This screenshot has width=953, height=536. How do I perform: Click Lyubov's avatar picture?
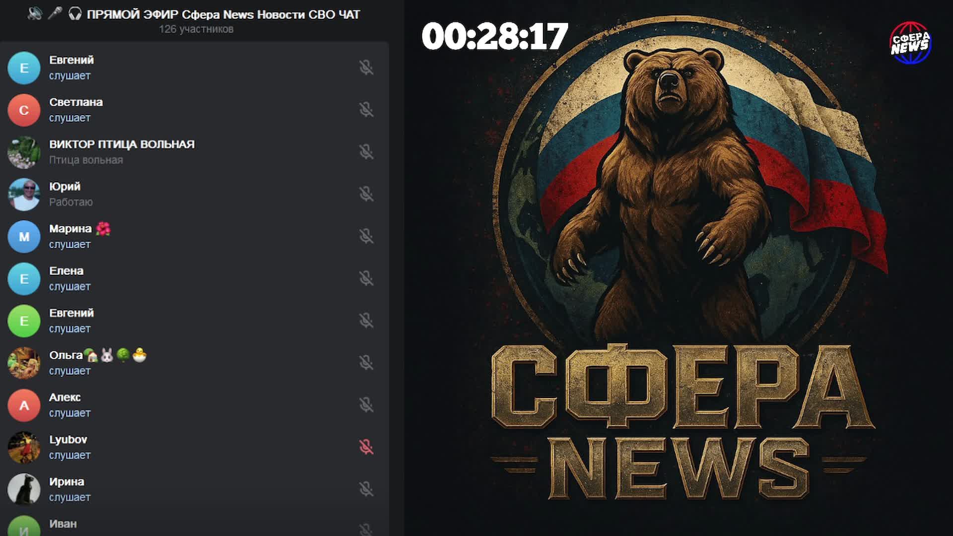coord(24,447)
